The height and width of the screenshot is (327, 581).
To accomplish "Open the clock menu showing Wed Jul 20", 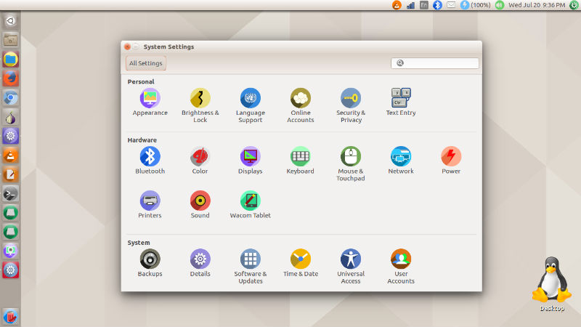I will click(537, 5).
